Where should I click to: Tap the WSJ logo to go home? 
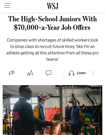pos(53,6)
